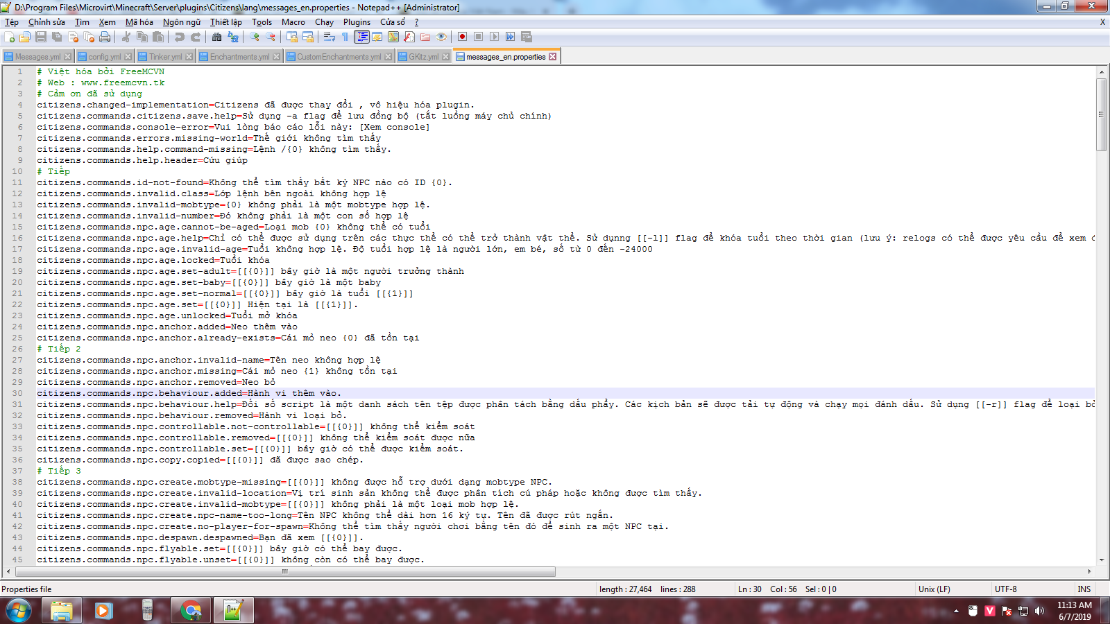The image size is (1110, 624).
Task: Create a new file with the New toolbar icon
Action: point(10,37)
